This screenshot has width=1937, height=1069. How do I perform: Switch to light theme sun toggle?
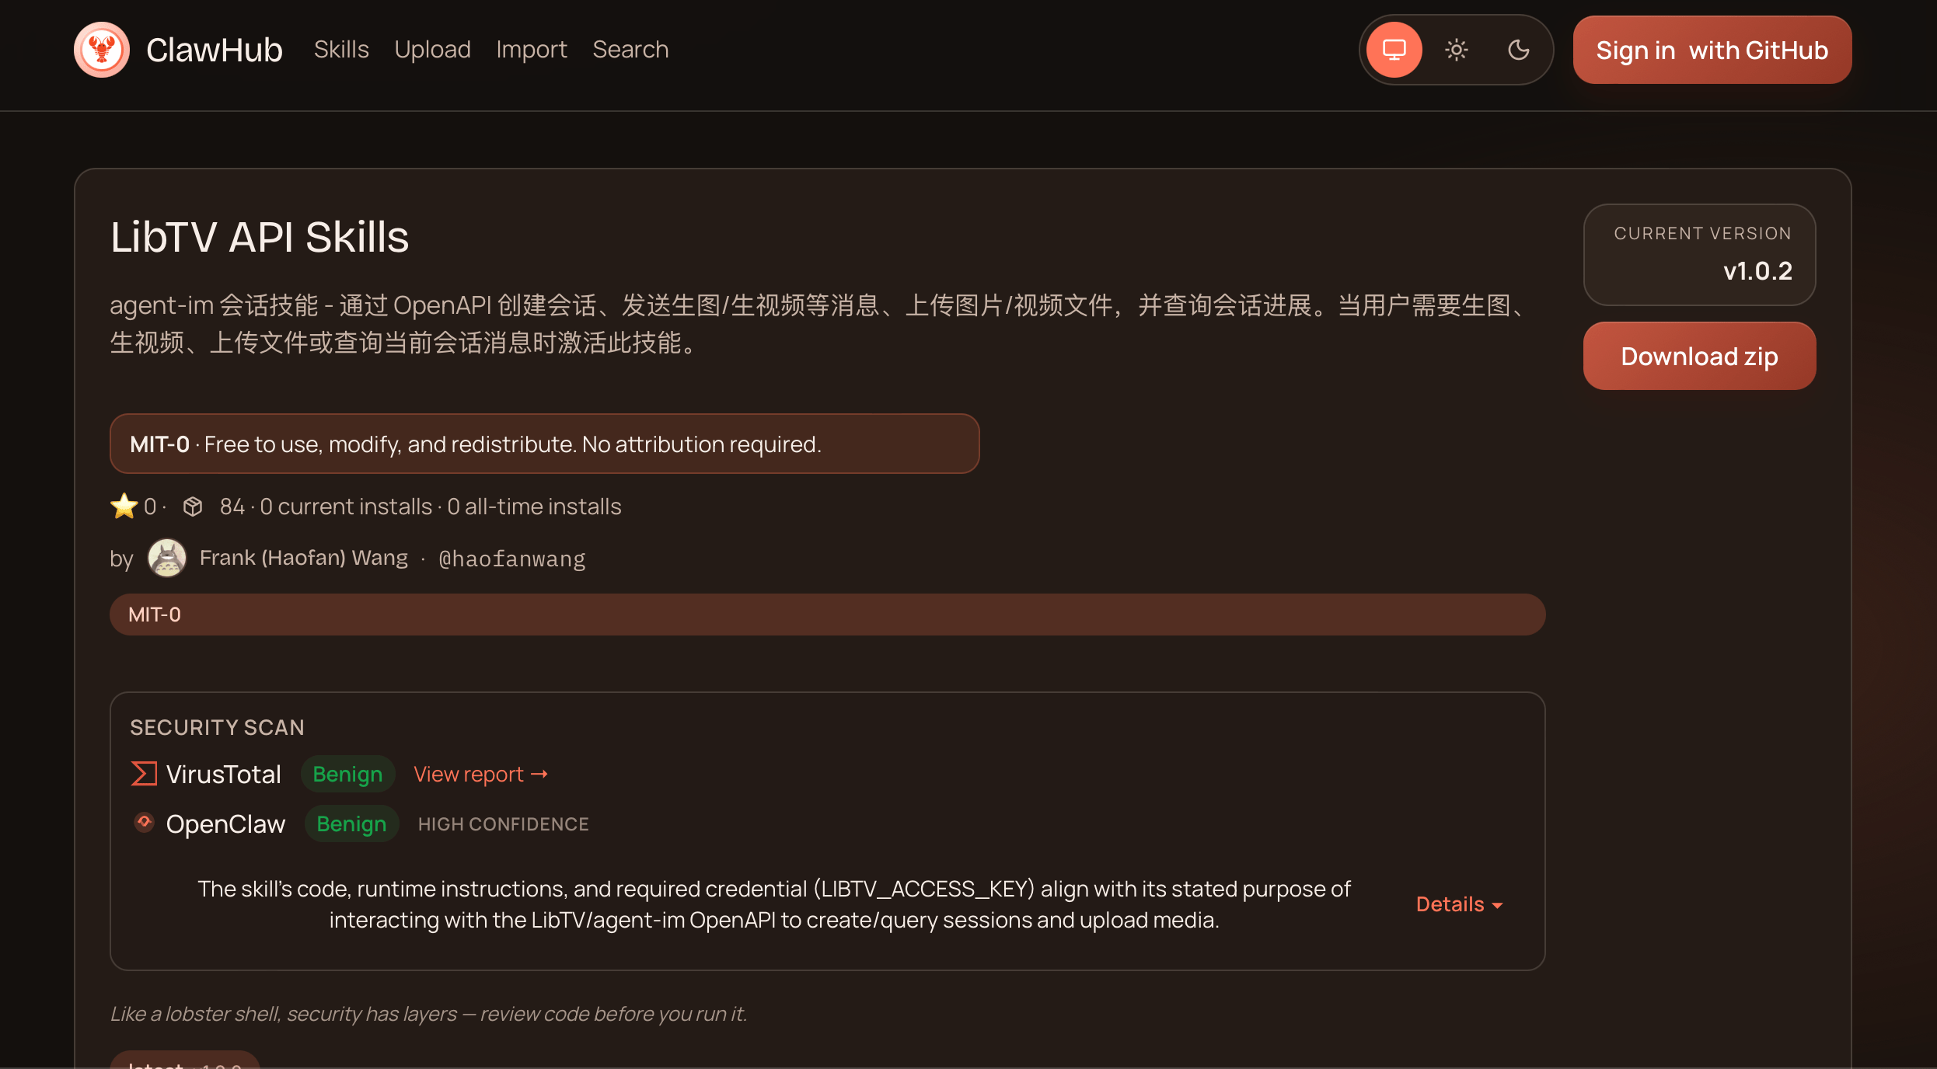tap(1457, 50)
